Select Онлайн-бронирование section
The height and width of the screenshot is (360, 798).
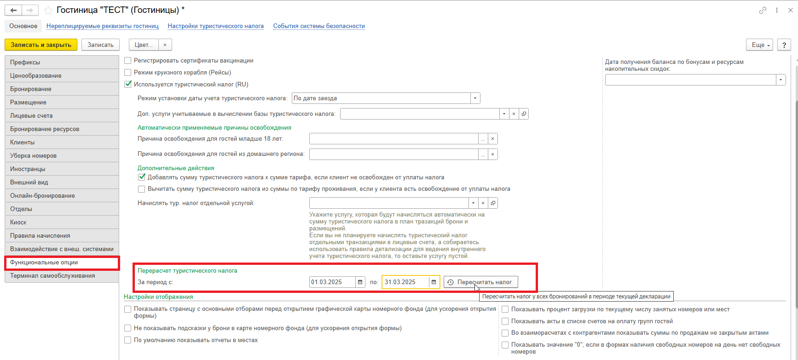pyautogui.click(x=62, y=195)
